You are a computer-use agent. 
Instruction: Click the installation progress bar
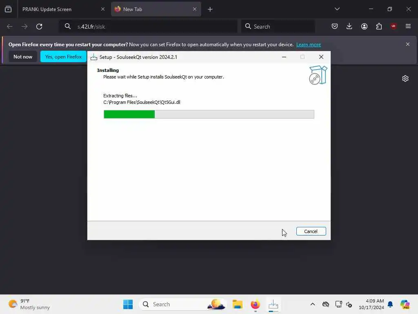(209, 114)
